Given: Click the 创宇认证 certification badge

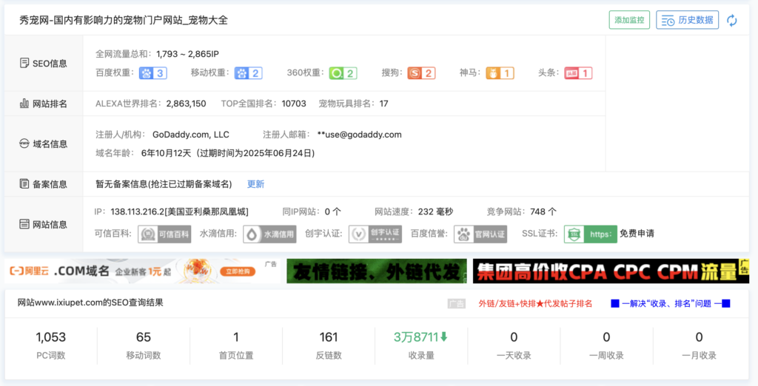Looking at the screenshot, I should (375, 234).
